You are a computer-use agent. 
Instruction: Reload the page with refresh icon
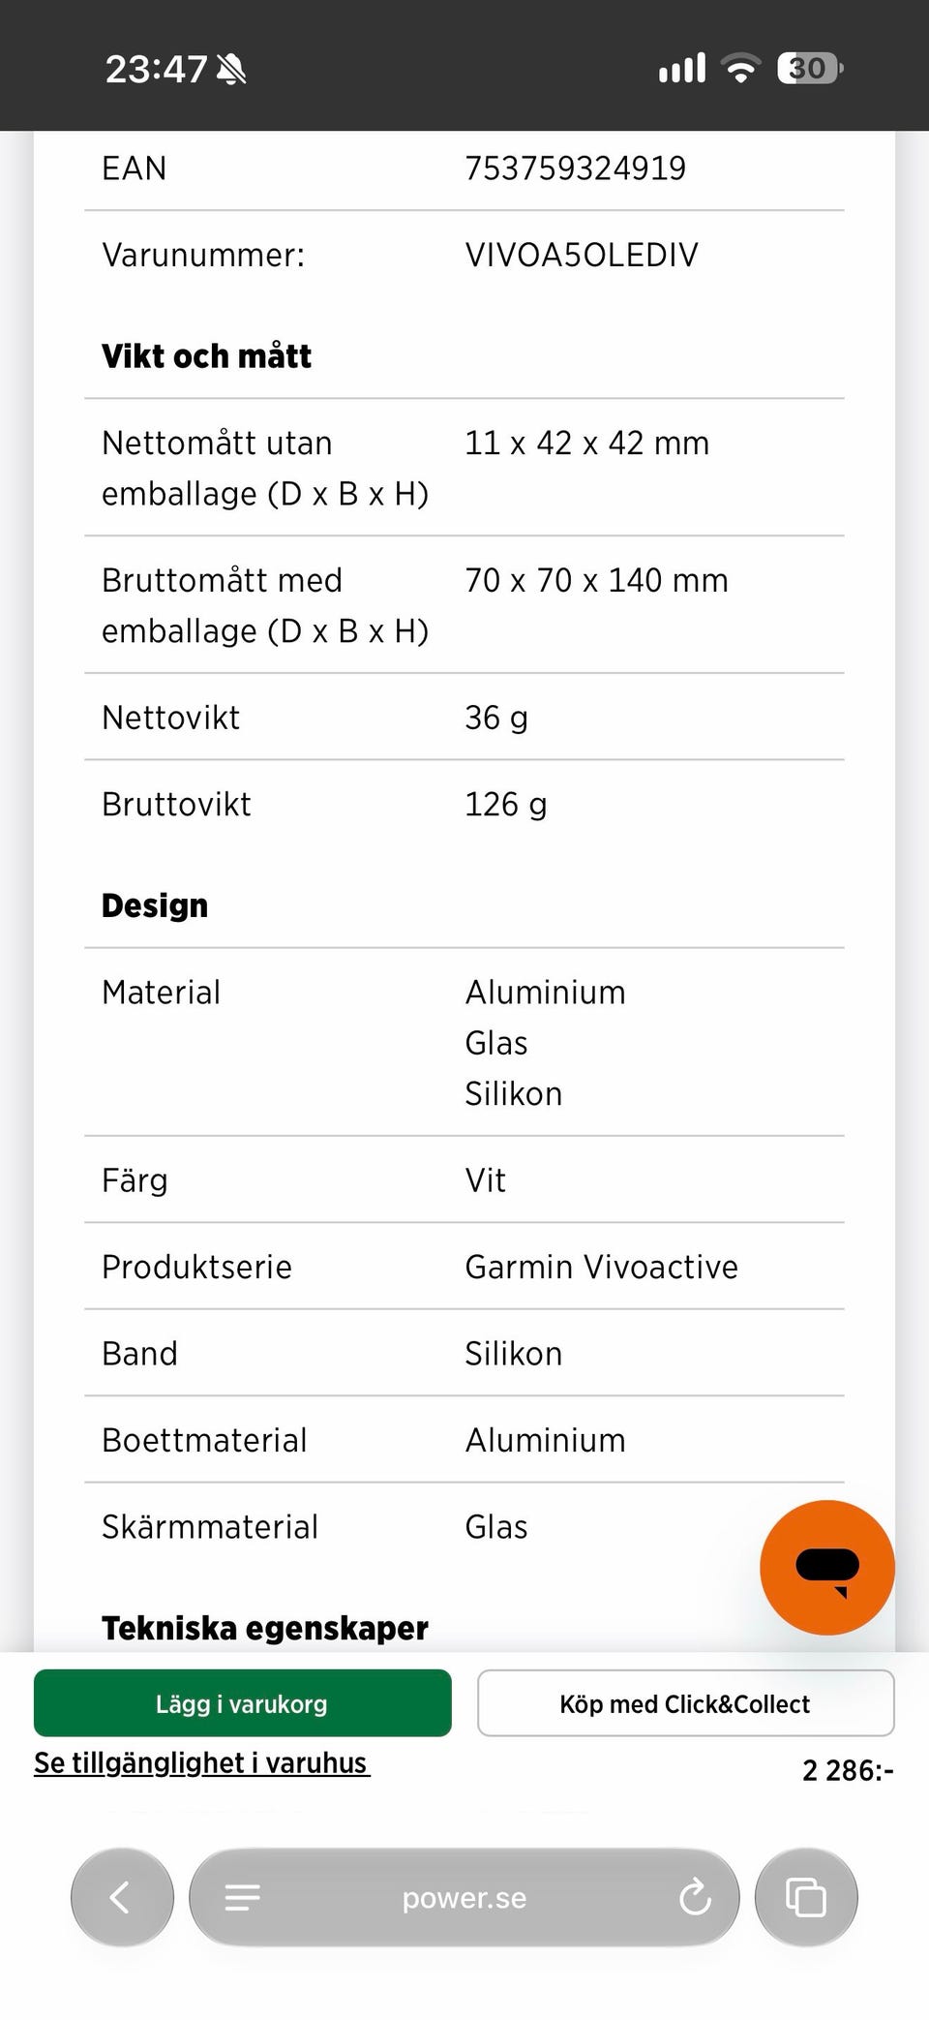point(694,1897)
